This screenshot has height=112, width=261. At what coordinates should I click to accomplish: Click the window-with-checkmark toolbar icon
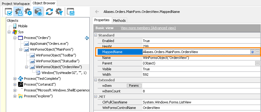coord(9,12)
